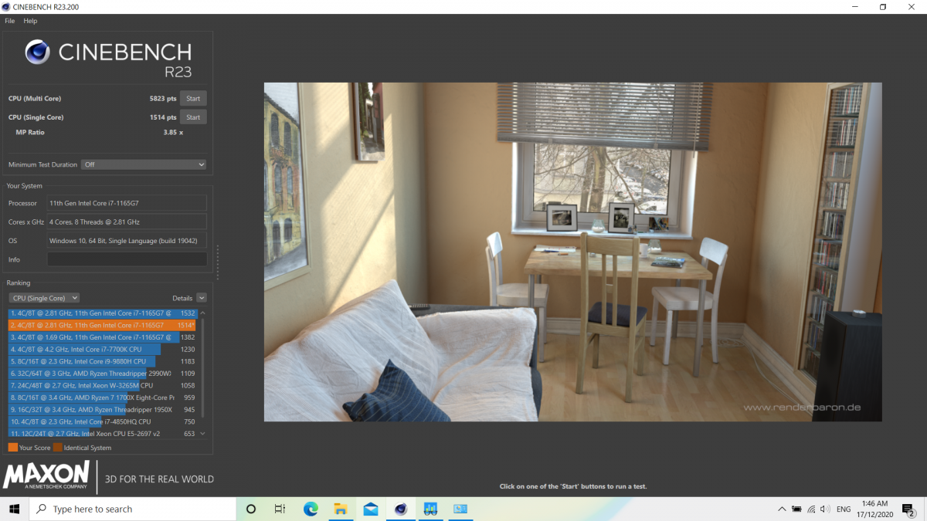This screenshot has height=521, width=927.
Task: Open the File menu
Action: point(10,21)
